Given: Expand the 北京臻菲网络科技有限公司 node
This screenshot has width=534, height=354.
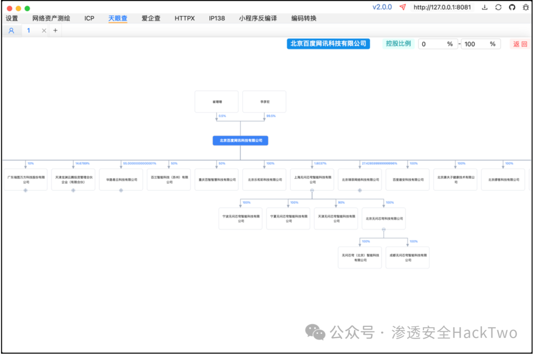Looking at the screenshot, I should coord(359,191).
